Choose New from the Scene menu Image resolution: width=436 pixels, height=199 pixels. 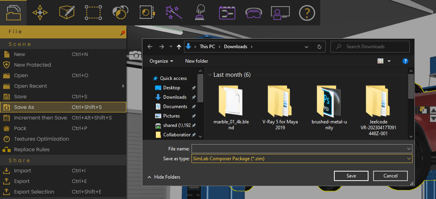coord(63,54)
